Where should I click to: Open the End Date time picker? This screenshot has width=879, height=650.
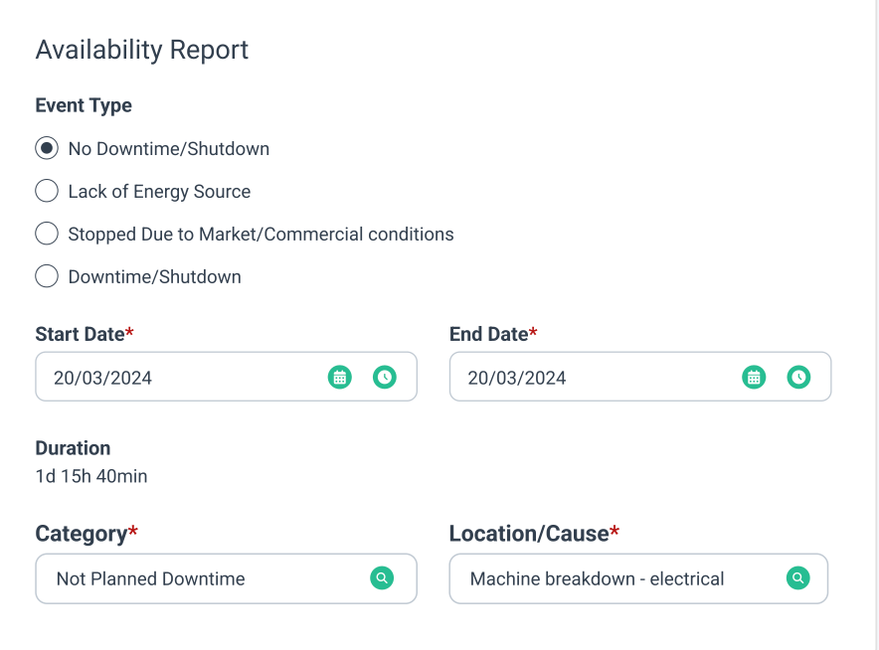(x=799, y=377)
